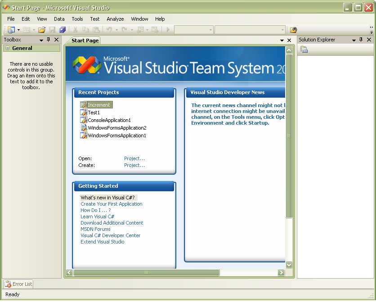The image size is (376, 302).
Task: Open the Redo history dropdown arrow
Action: [132, 30]
